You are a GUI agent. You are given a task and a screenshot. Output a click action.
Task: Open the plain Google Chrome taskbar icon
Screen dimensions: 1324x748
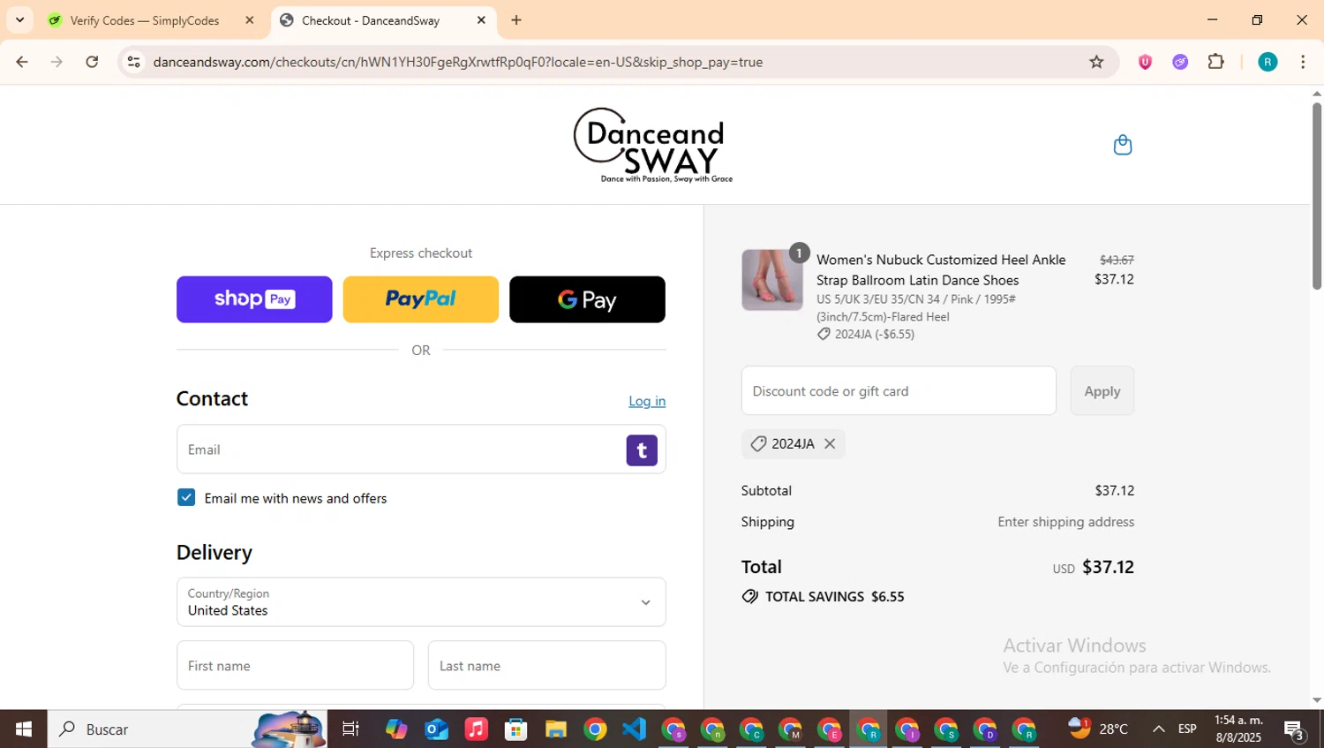coord(595,729)
